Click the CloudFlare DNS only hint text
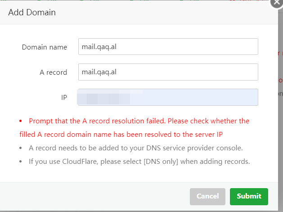283x212 pixels. pos(139,162)
